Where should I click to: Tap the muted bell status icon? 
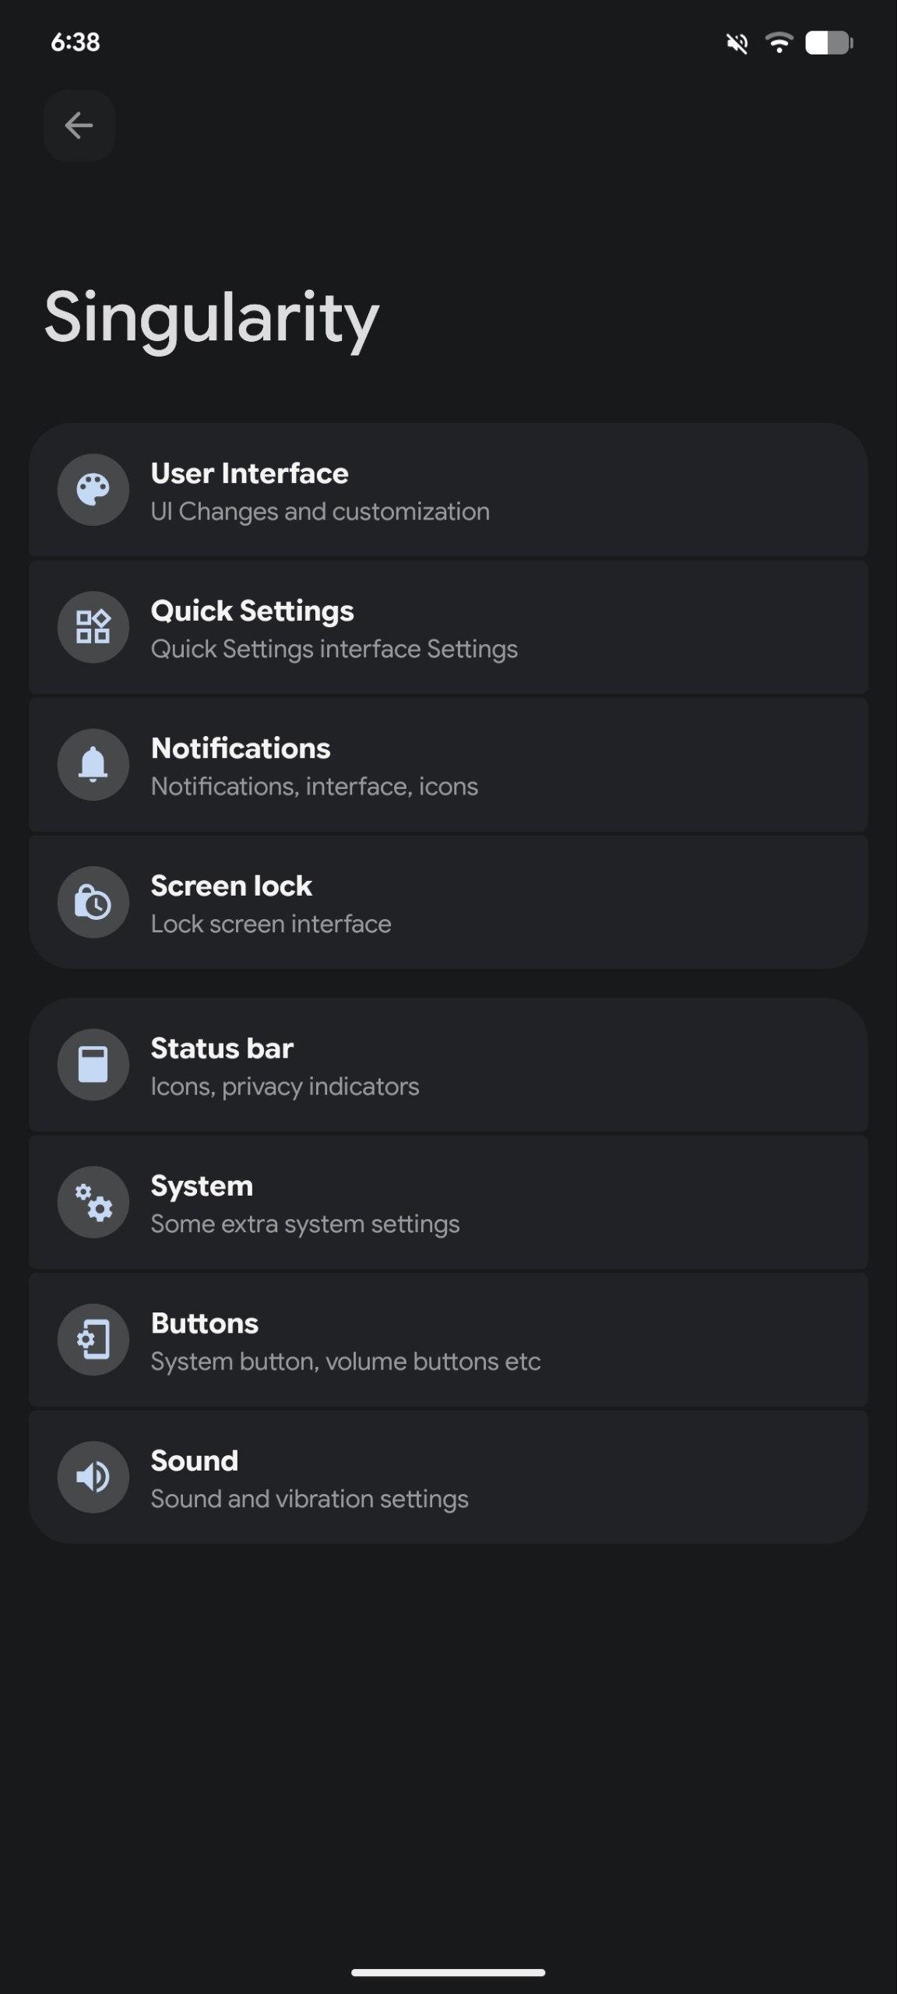737,43
